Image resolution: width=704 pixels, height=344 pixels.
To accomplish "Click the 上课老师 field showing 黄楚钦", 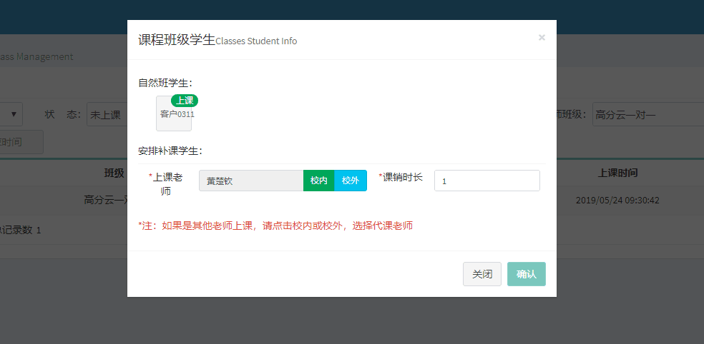I will 250,181.
